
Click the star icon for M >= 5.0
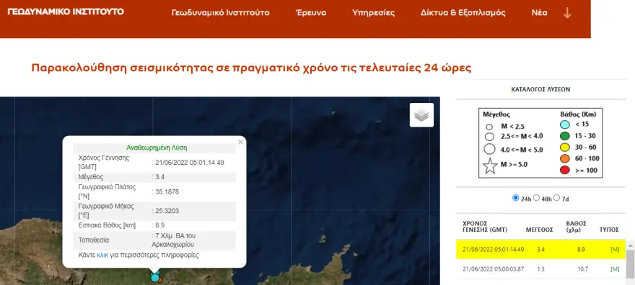tap(490, 166)
